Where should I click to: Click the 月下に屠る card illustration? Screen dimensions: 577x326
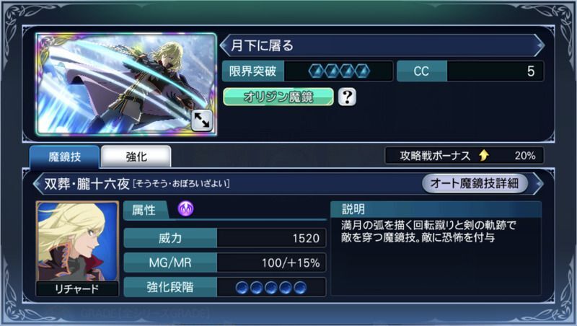(x=127, y=84)
